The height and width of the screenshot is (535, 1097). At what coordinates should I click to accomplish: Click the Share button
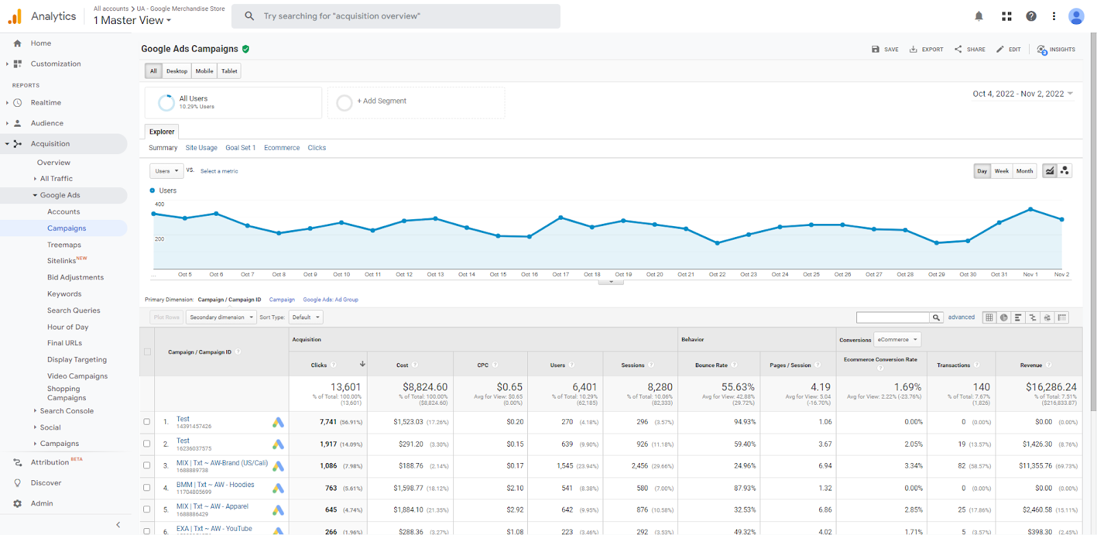pyautogui.click(x=969, y=49)
